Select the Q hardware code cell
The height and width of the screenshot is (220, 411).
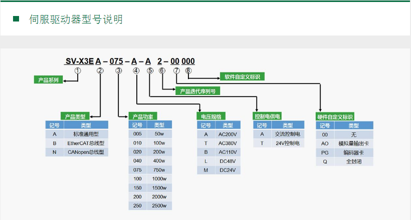pos(325,161)
